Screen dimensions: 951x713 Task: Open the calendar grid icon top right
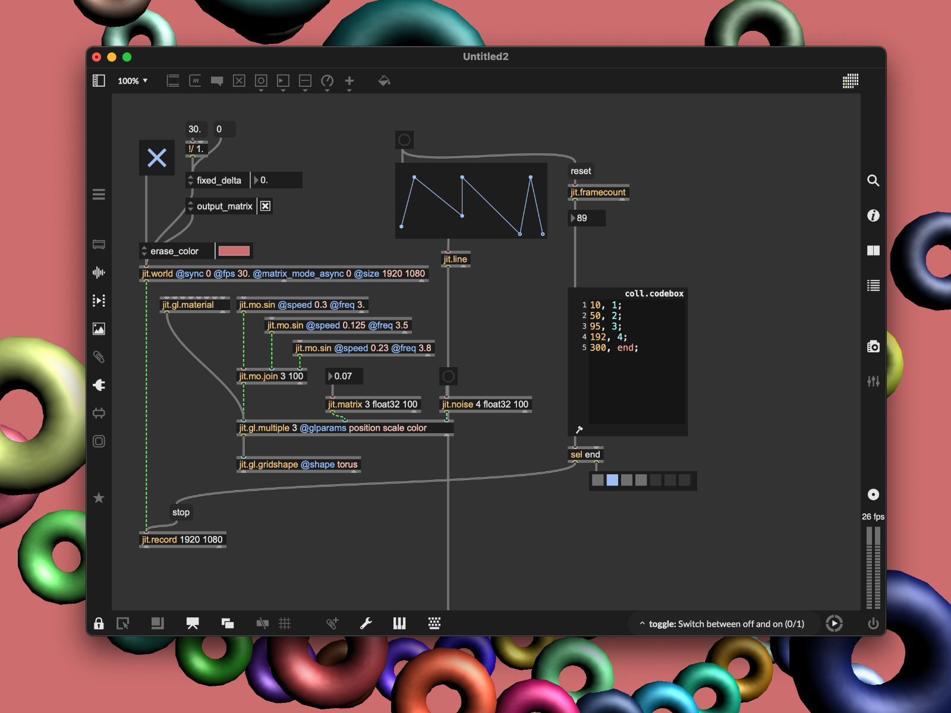point(851,81)
